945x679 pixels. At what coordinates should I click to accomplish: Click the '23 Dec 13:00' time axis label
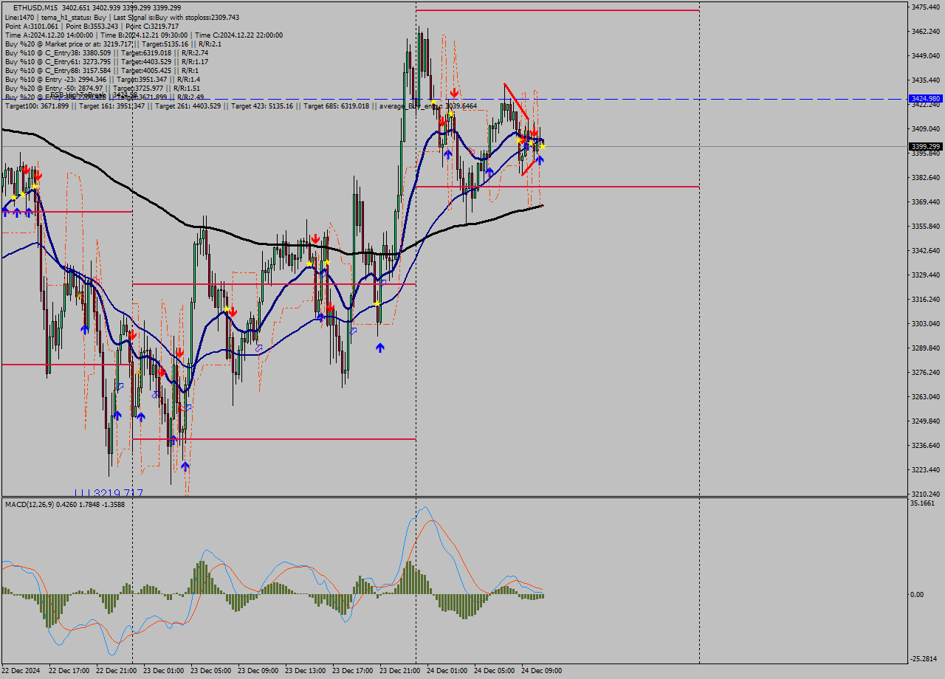(x=305, y=671)
